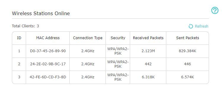The width and height of the screenshot is (222, 108).
Task: Click the Total Clients: 3 label
Action: click(x=25, y=26)
